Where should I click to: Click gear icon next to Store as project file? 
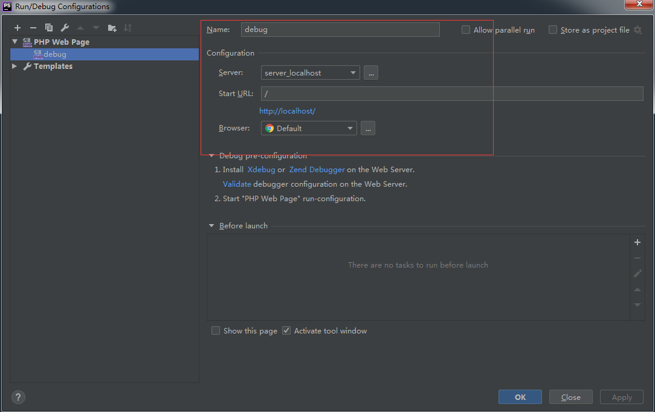[637, 30]
